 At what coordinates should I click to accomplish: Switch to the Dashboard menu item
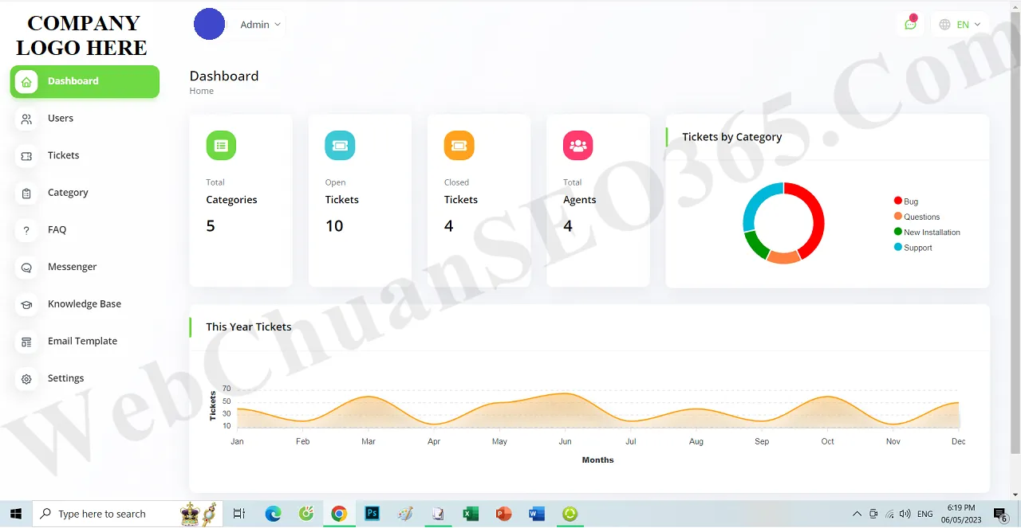click(73, 80)
